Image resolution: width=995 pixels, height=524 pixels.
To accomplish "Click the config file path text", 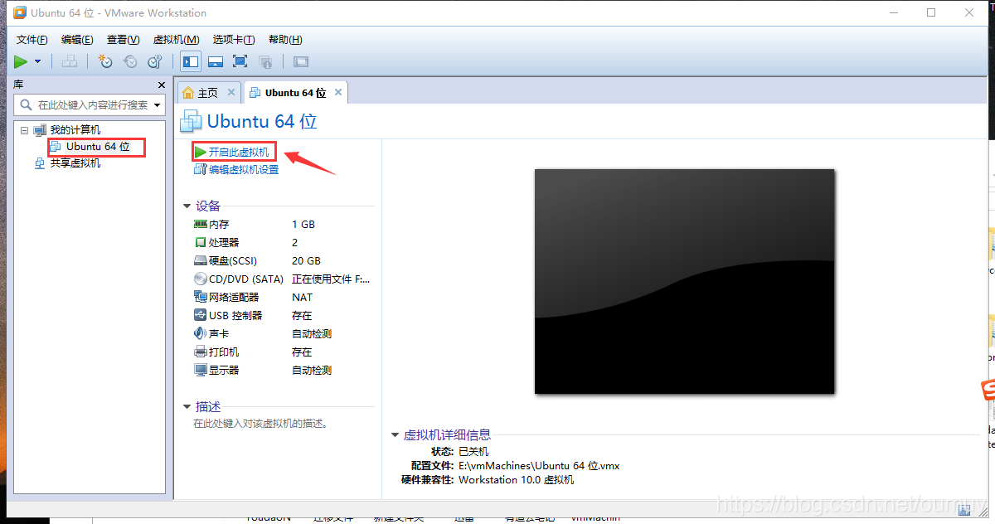I will click(x=539, y=466).
